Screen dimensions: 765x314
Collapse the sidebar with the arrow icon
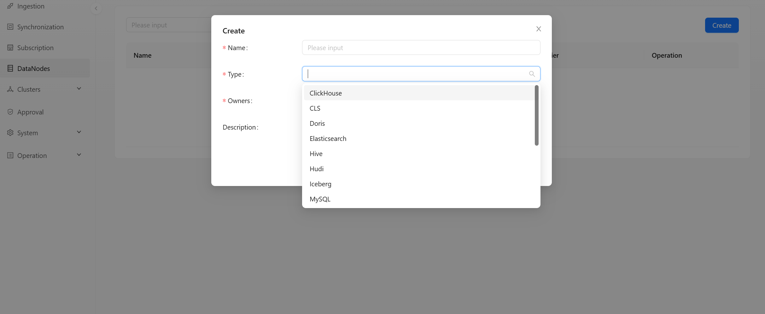click(96, 9)
